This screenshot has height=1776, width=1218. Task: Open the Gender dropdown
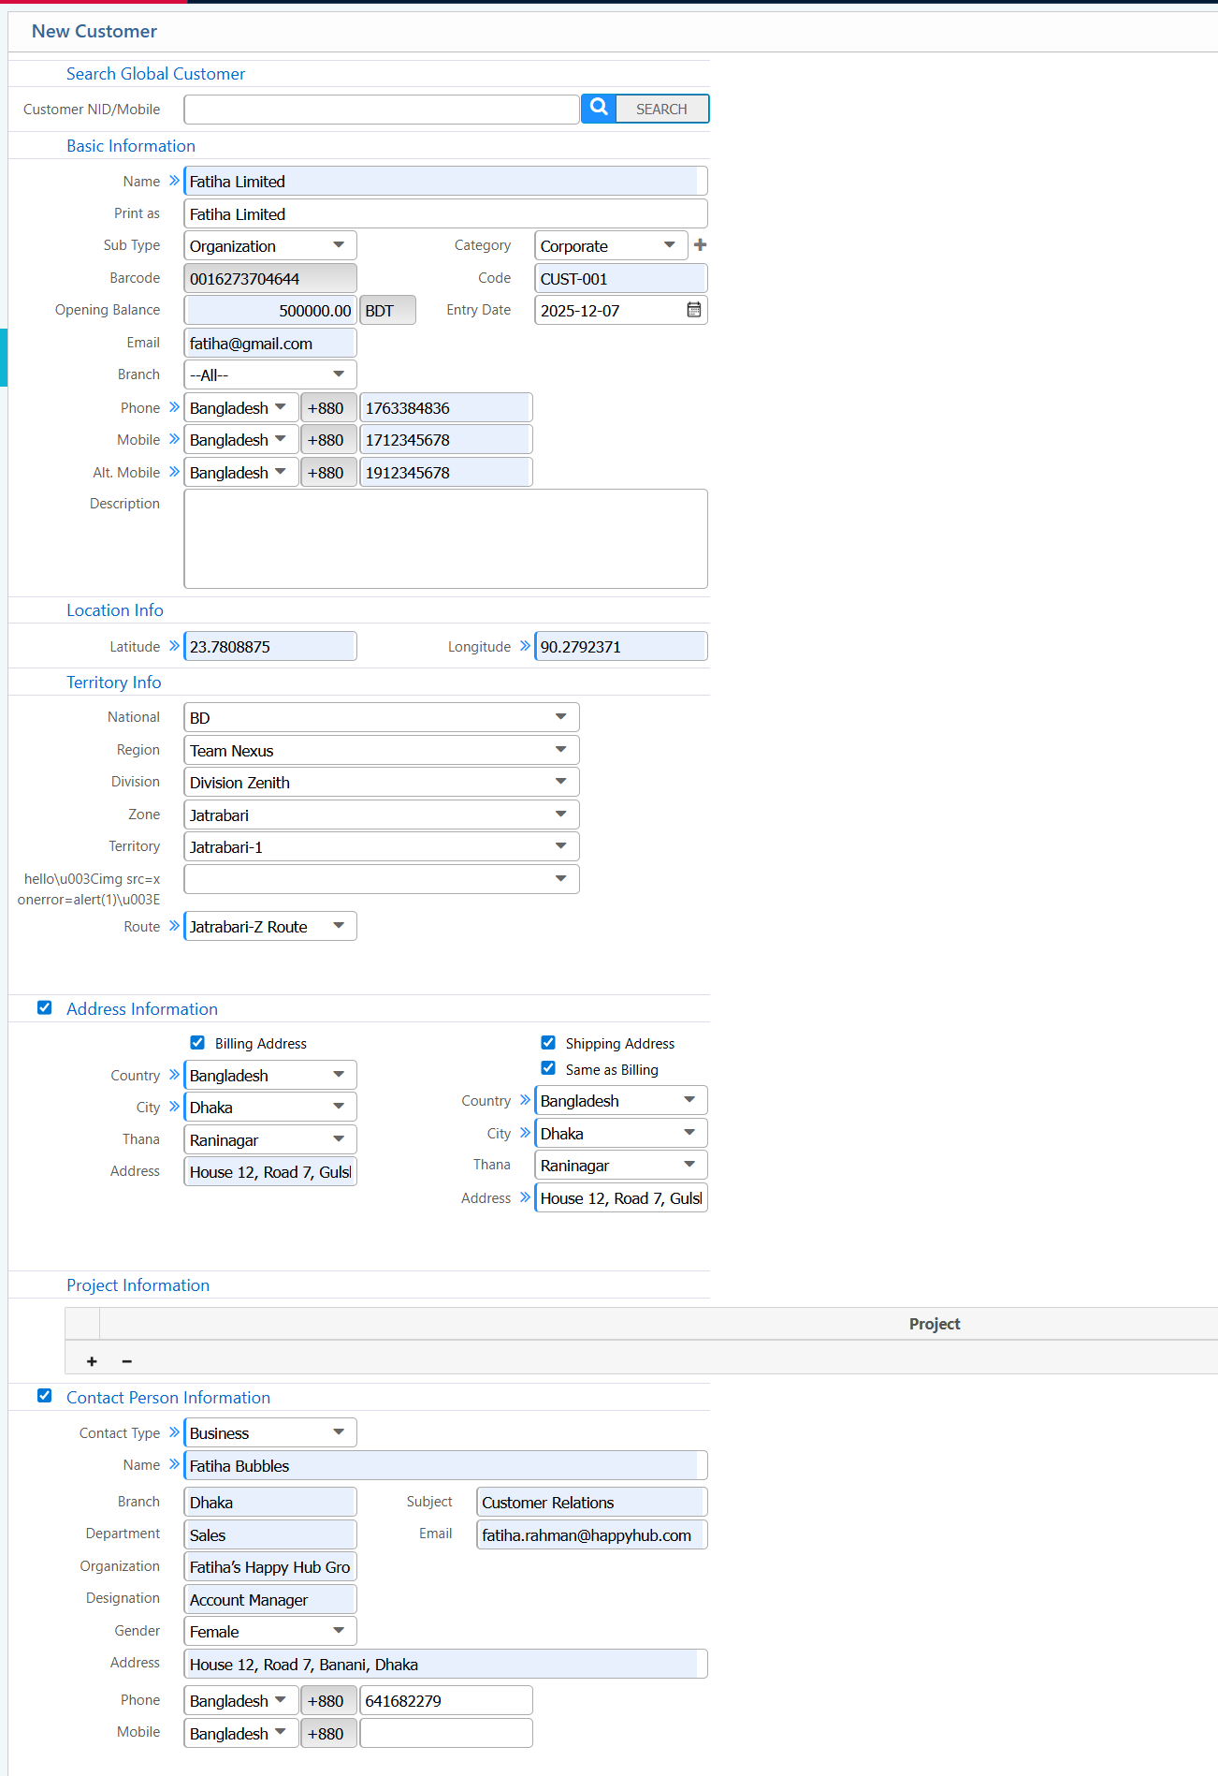[269, 1631]
